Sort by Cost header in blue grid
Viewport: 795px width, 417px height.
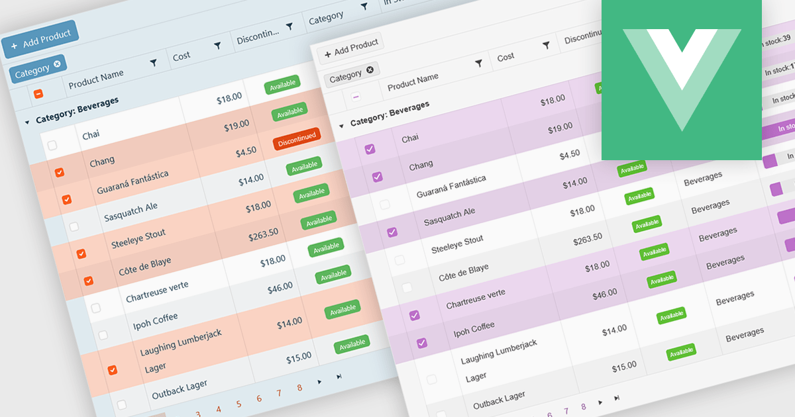point(182,56)
